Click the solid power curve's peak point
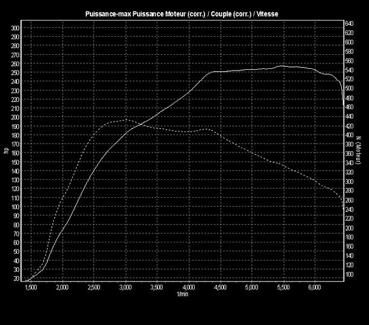 point(281,66)
